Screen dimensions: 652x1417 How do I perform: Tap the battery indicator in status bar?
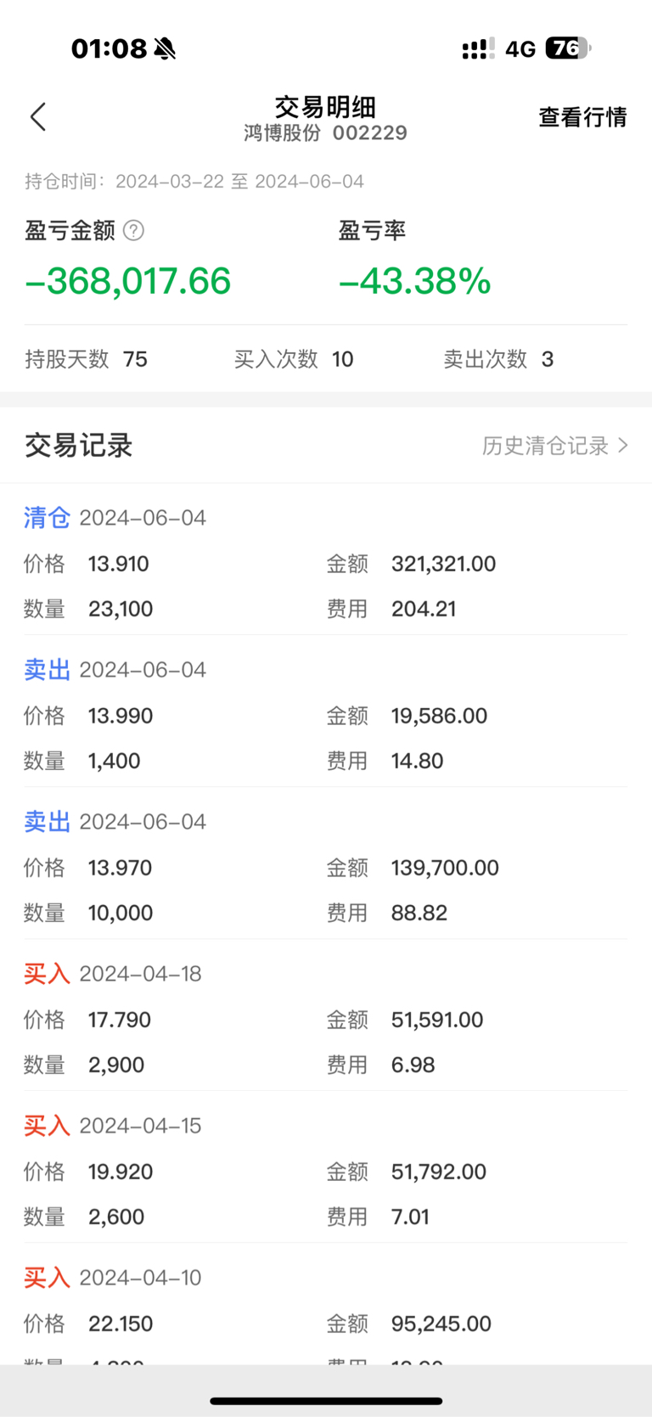click(x=568, y=48)
